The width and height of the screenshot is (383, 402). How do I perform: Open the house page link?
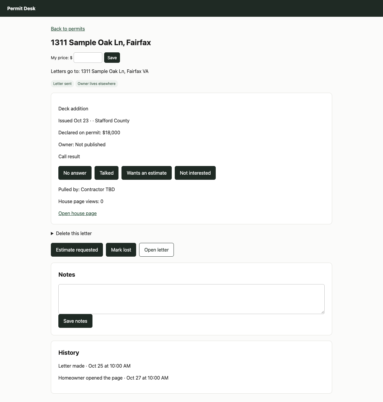coord(77,213)
